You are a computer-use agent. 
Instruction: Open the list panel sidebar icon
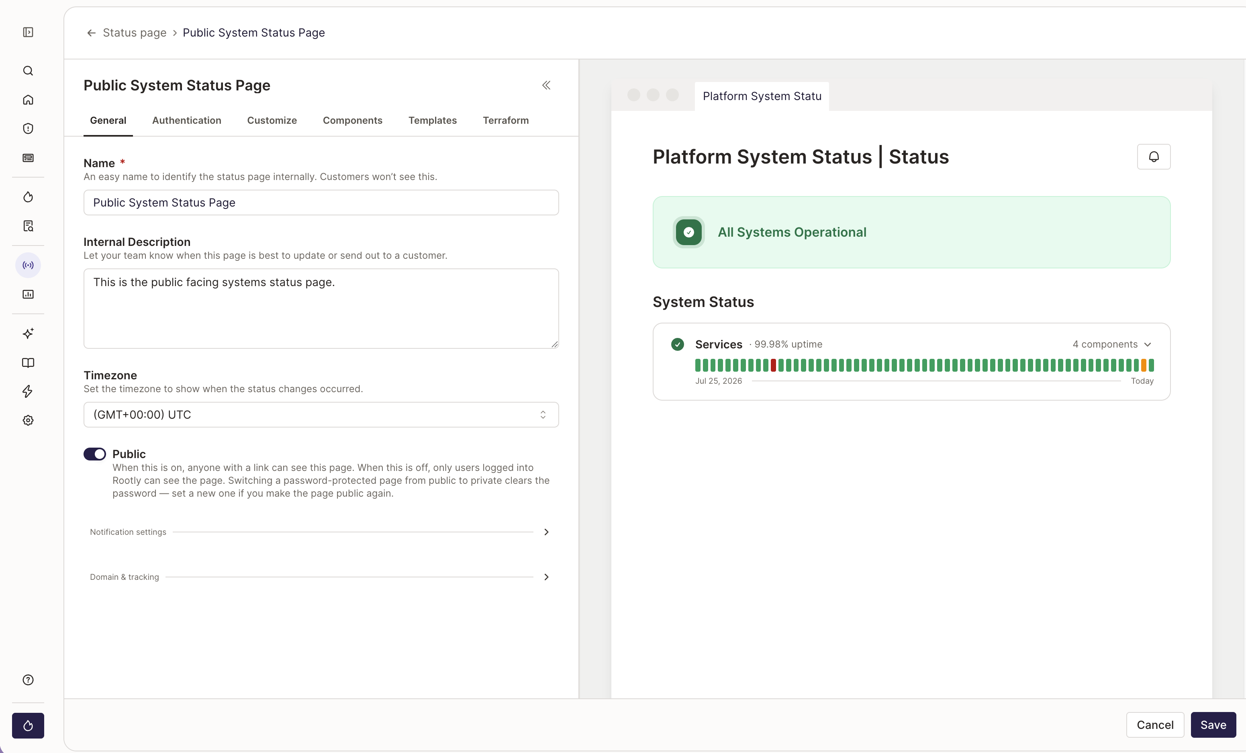pyautogui.click(x=28, y=158)
